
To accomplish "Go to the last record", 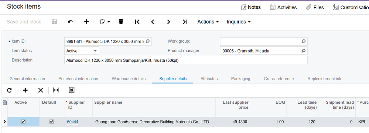I will pyautogui.click(x=185, y=22).
